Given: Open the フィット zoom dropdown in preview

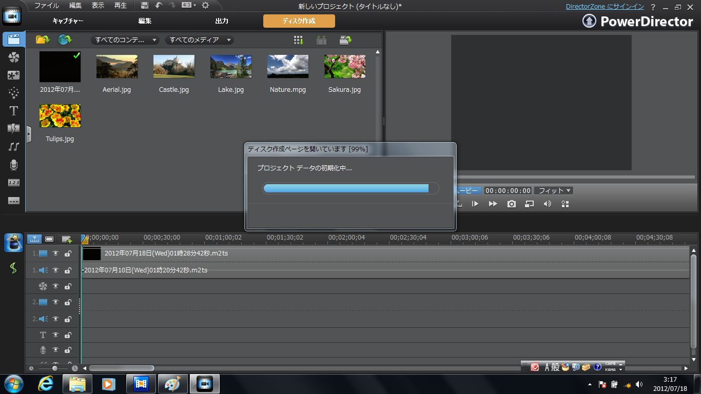Looking at the screenshot, I should 554,190.
